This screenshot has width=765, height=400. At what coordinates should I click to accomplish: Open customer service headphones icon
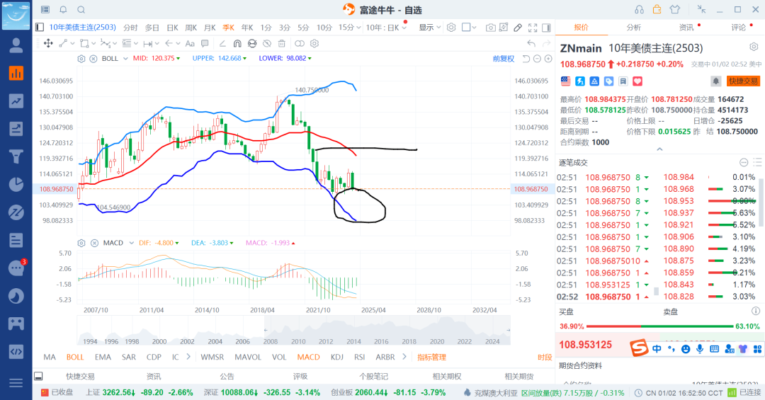[x=639, y=9]
